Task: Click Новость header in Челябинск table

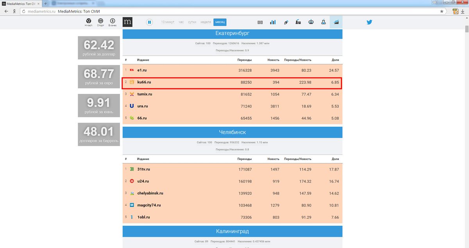Action: point(273,159)
